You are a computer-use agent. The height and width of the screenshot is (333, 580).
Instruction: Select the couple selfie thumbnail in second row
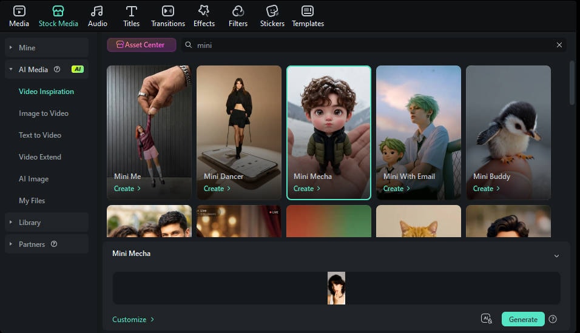[x=149, y=221]
